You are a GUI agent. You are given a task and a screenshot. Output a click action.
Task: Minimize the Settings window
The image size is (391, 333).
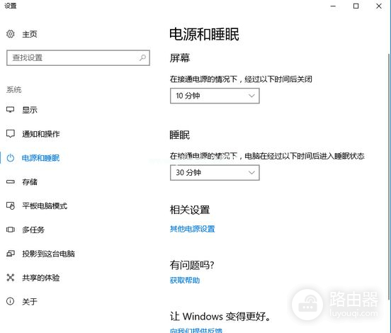pos(333,6)
